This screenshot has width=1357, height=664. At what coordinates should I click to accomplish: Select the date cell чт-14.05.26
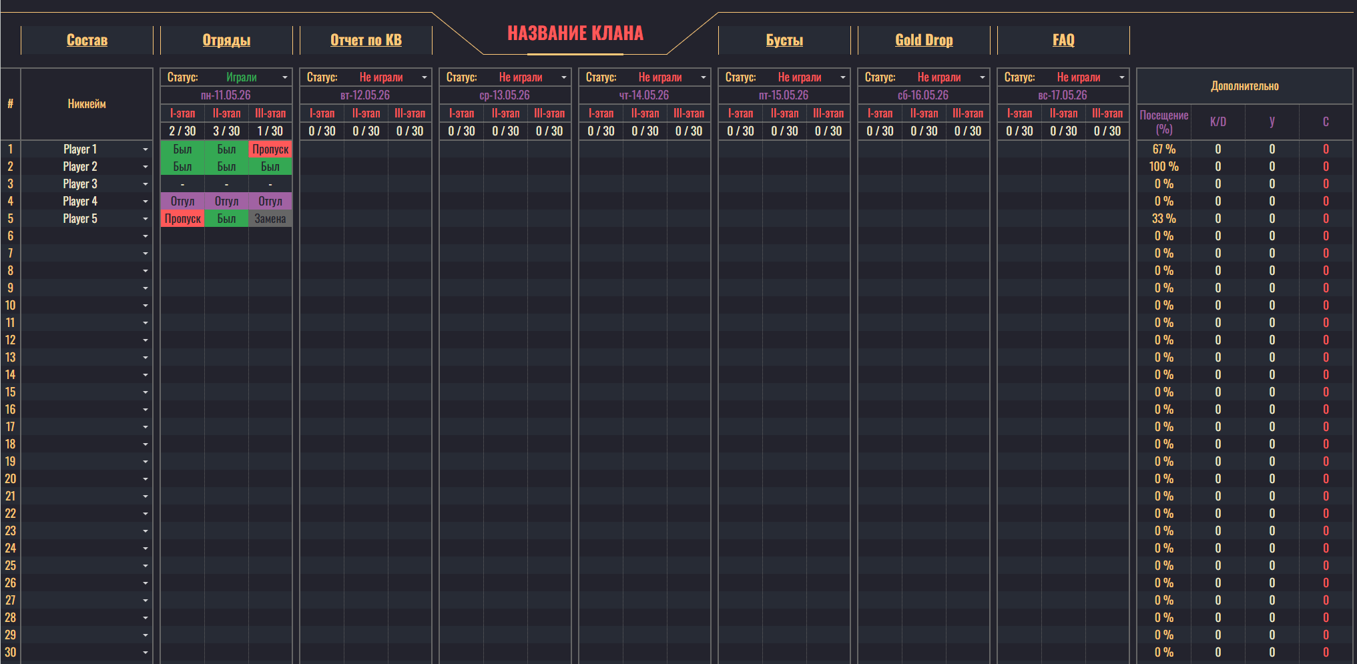pos(645,95)
